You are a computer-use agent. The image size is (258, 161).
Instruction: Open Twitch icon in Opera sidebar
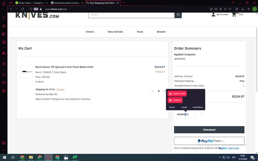click(4, 34)
